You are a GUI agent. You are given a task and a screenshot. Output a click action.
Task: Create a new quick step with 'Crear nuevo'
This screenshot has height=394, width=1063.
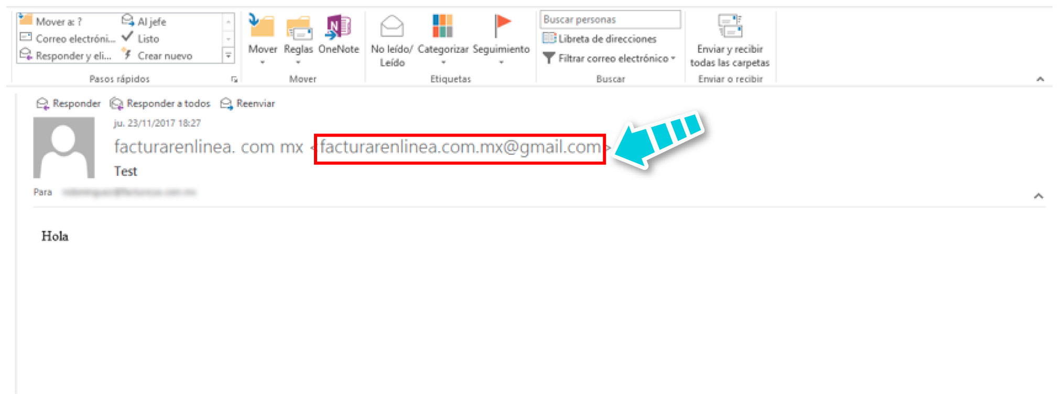point(157,55)
